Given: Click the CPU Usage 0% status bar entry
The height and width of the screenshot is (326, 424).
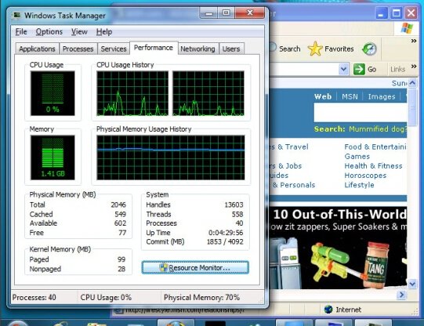Looking at the screenshot, I should click(106, 298).
